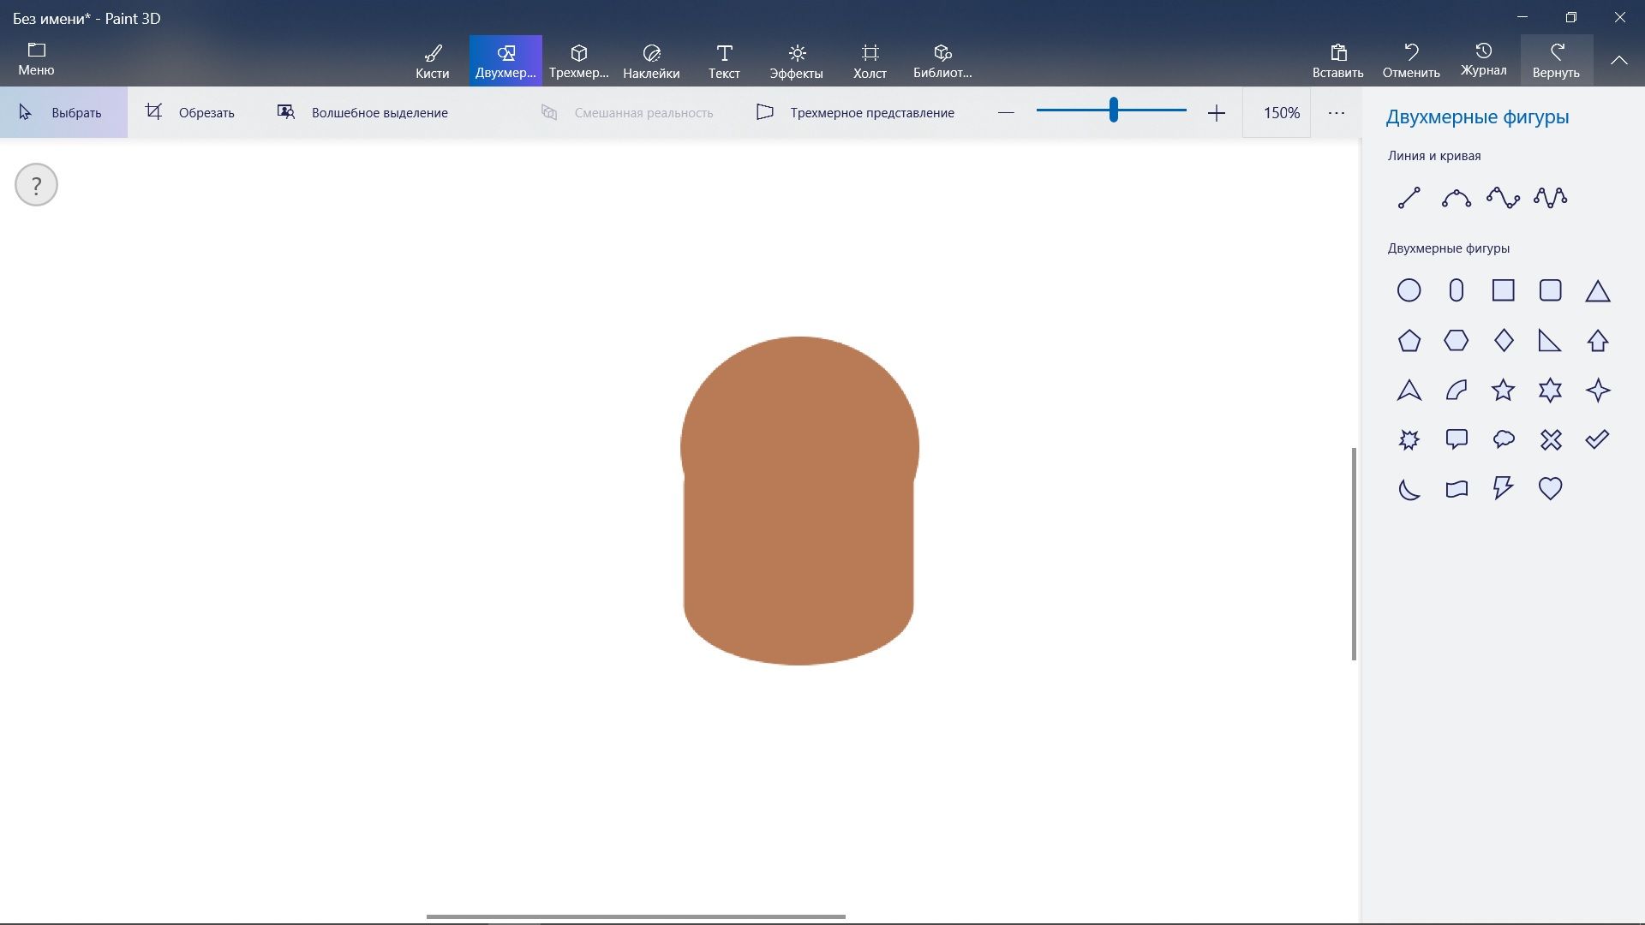Choose the Capsule 2D shape

click(x=1456, y=290)
